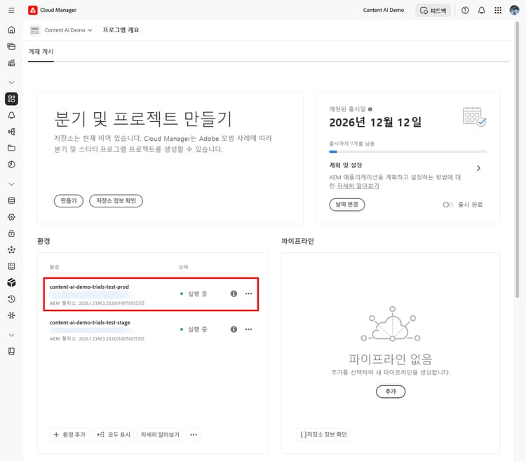Open more actions for test-stage environment

248,329
